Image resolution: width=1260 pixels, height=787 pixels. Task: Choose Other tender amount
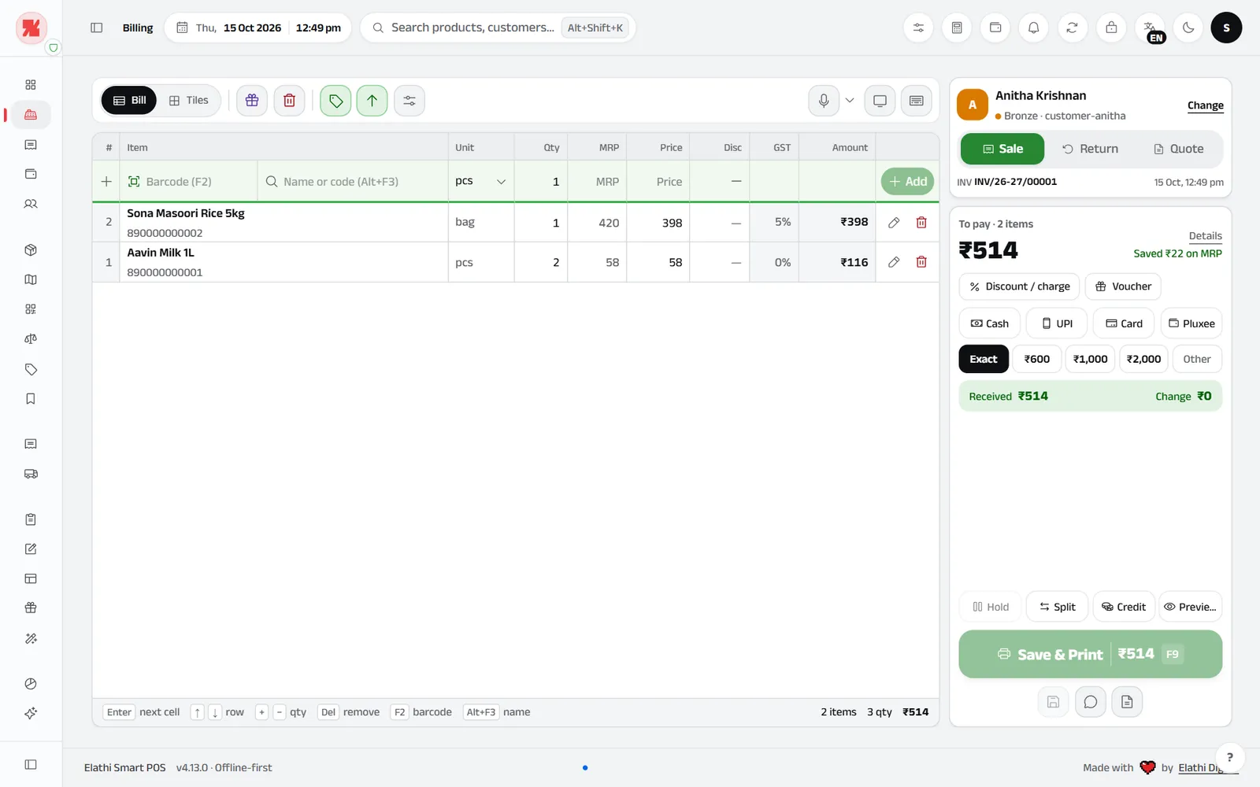[x=1197, y=359]
